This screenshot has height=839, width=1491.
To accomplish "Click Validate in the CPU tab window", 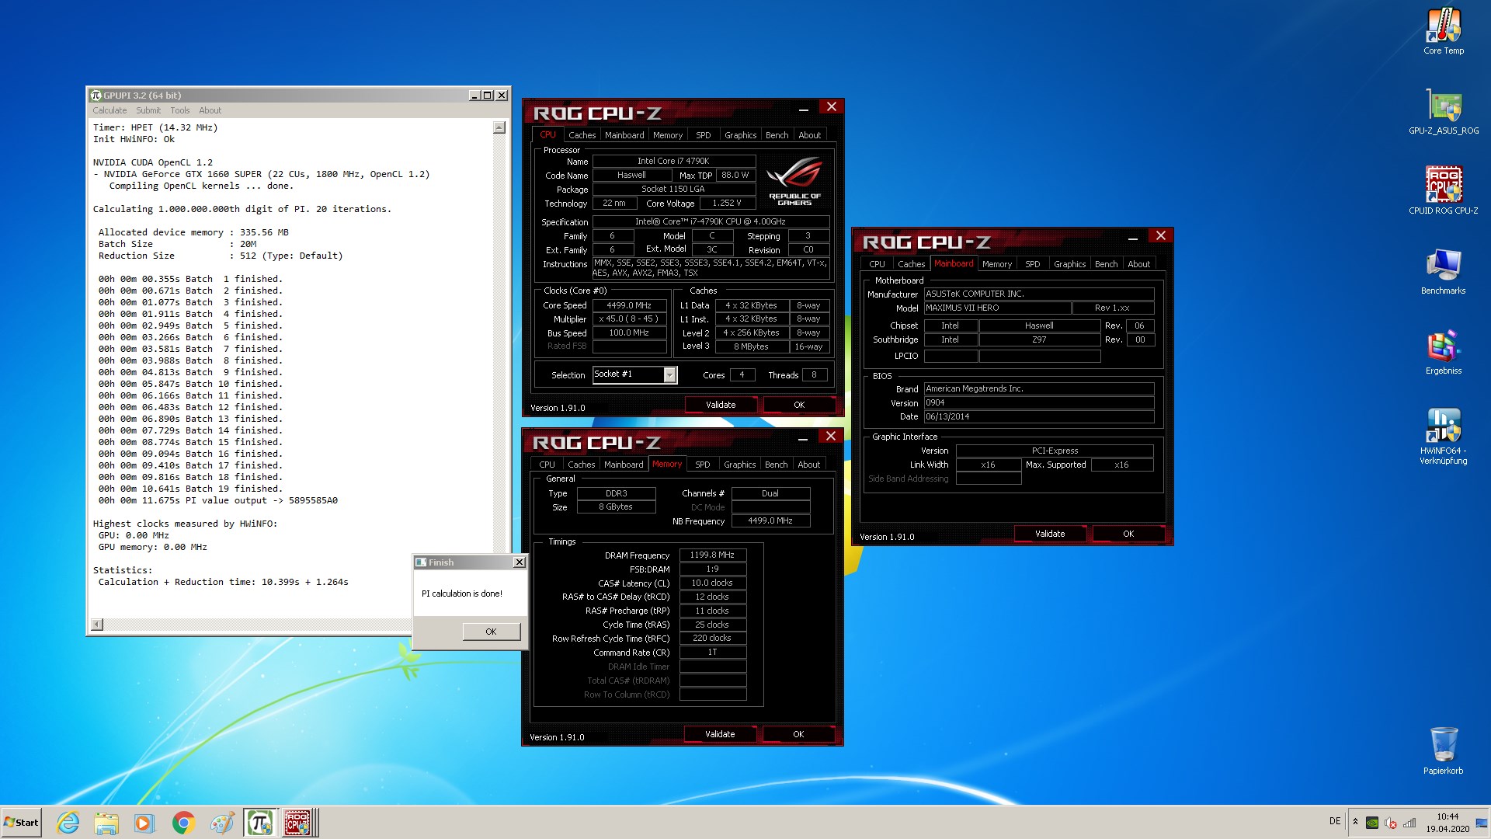I will point(721,405).
